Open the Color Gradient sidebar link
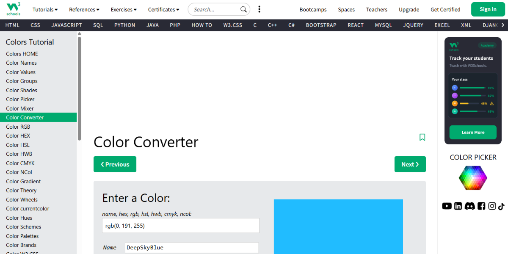 23,181
